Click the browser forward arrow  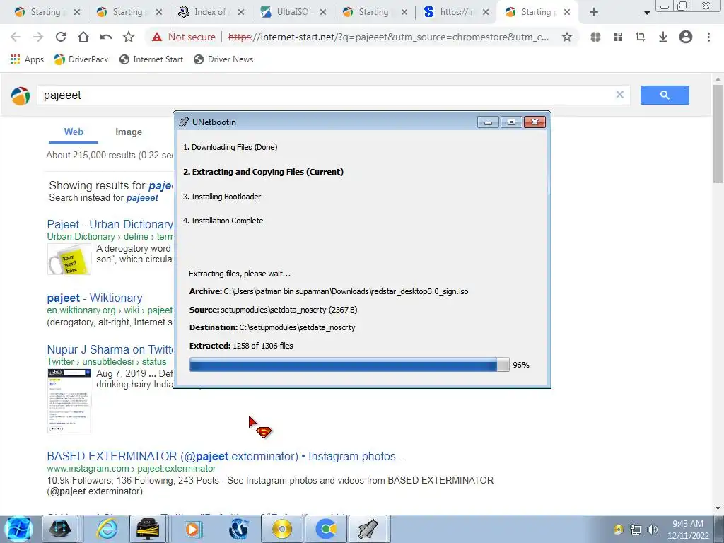(38, 37)
